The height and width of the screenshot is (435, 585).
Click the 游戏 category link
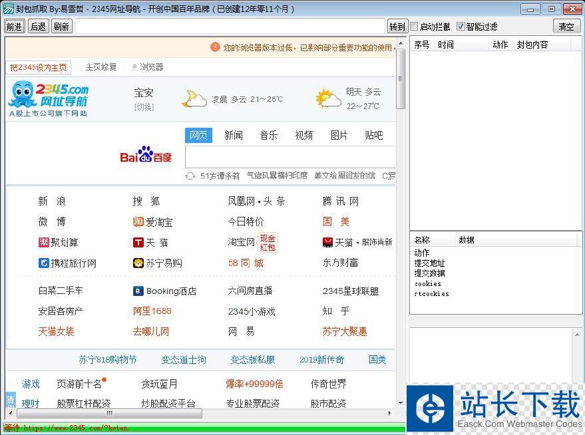click(31, 384)
